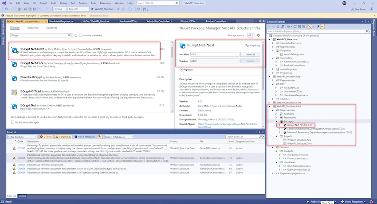This screenshot has width=377, height=204.
Task: Click the top Search (Ctrl+Q) box
Action: 158,3
